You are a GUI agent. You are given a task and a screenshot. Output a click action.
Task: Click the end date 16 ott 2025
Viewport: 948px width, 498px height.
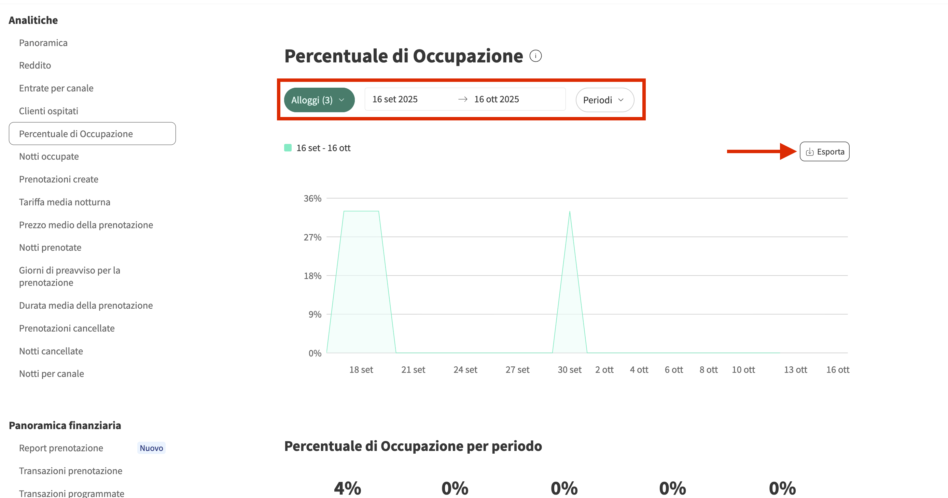pos(497,99)
